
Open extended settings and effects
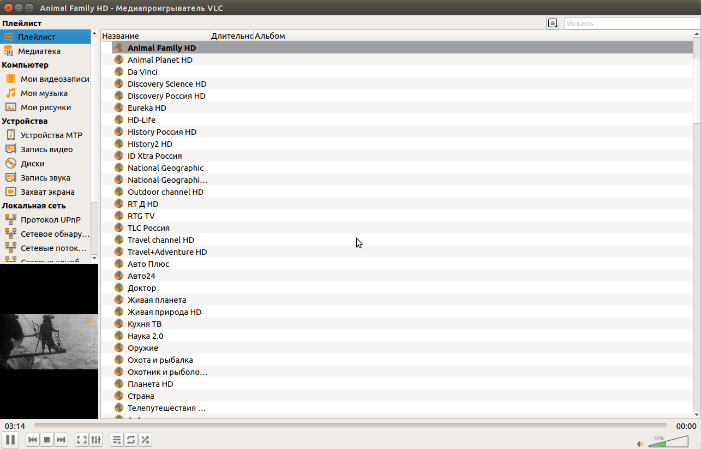[x=96, y=440]
